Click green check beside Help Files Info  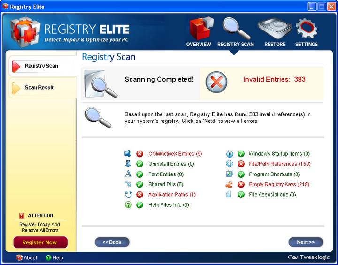coord(140,205)
